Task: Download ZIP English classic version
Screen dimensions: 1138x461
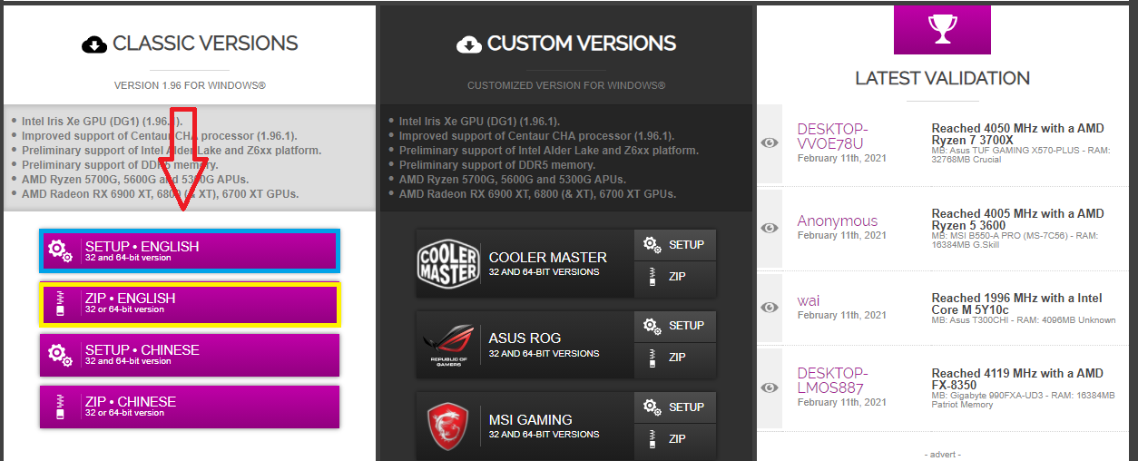Action: 190,303
